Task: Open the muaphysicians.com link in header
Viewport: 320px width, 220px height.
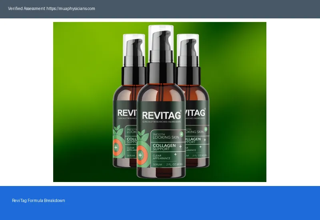Action: [x=71, y=8]
